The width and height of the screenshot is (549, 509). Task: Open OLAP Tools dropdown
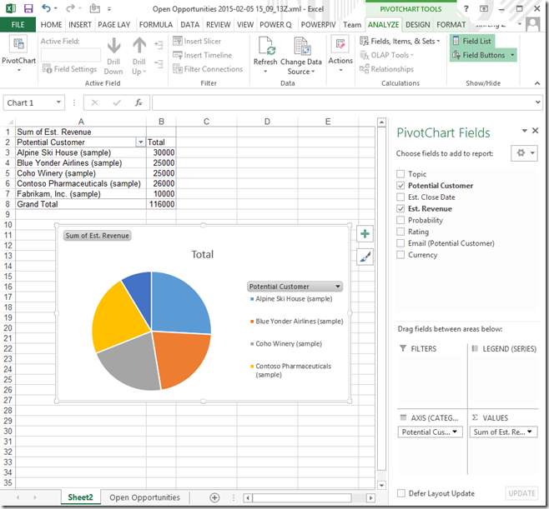click(x=386, y=55)
